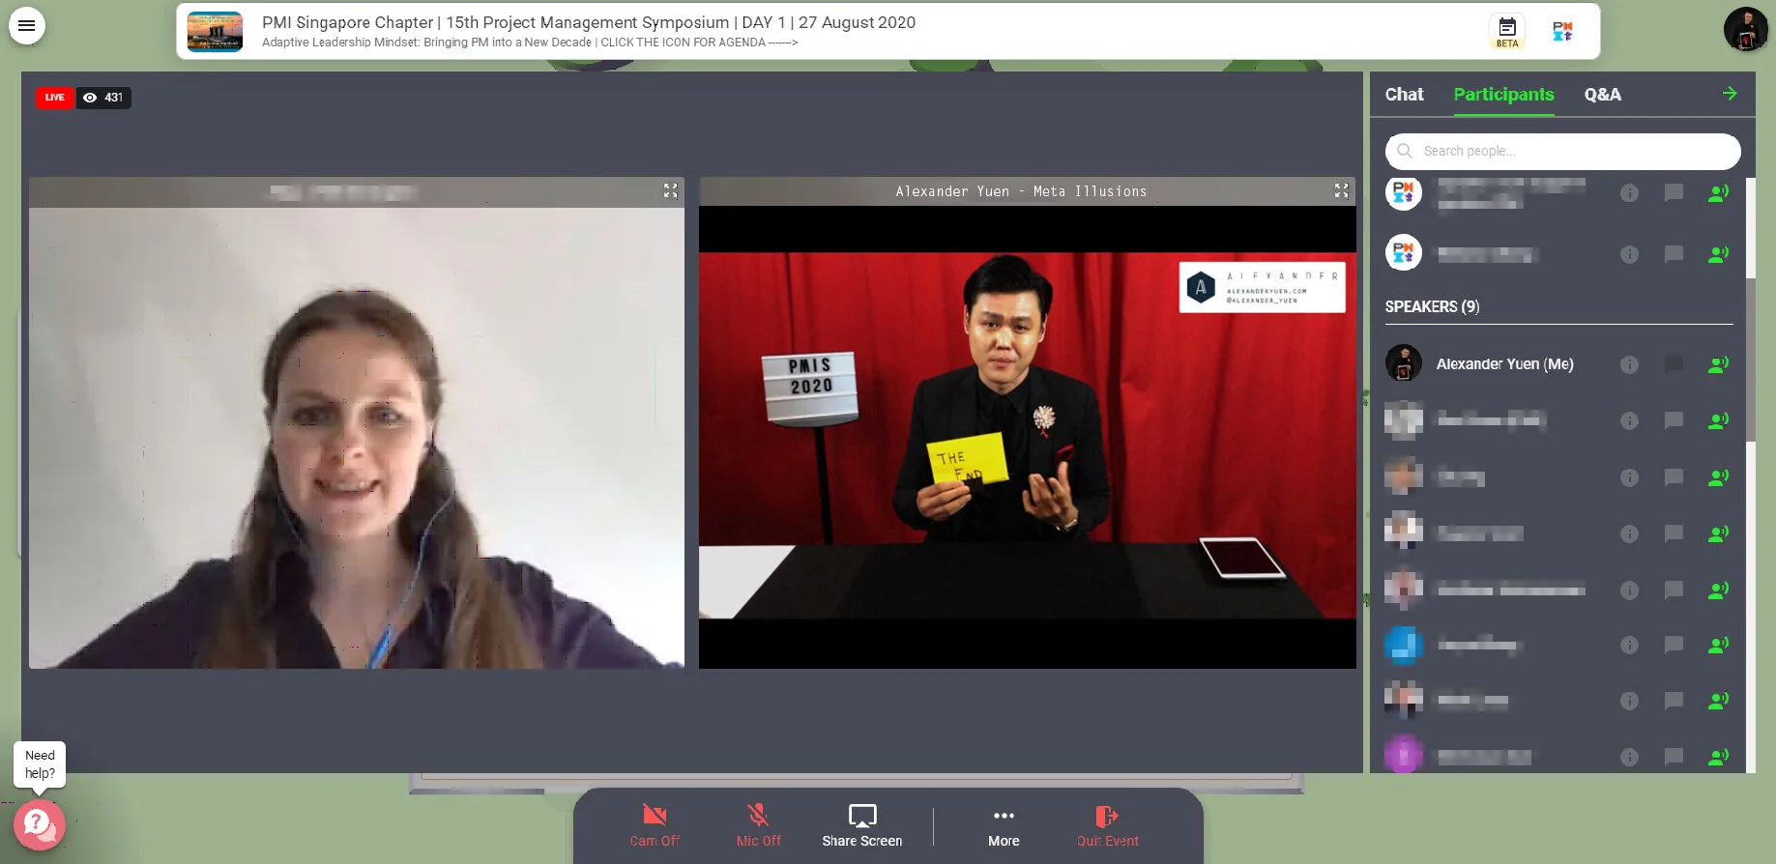Focus the Search people field

click(1562, 151)
